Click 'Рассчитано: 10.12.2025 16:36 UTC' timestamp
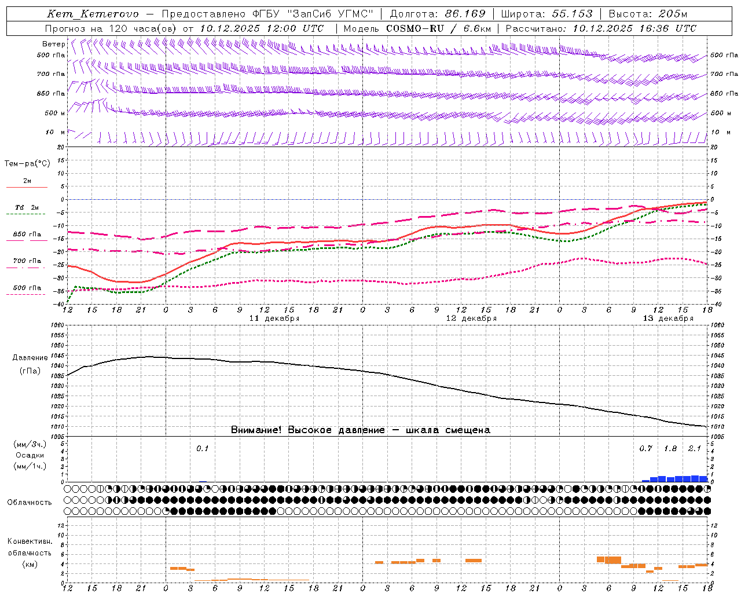Image resolution: width=741 pixels, height=593 pixels. click(x=601, y=28)
